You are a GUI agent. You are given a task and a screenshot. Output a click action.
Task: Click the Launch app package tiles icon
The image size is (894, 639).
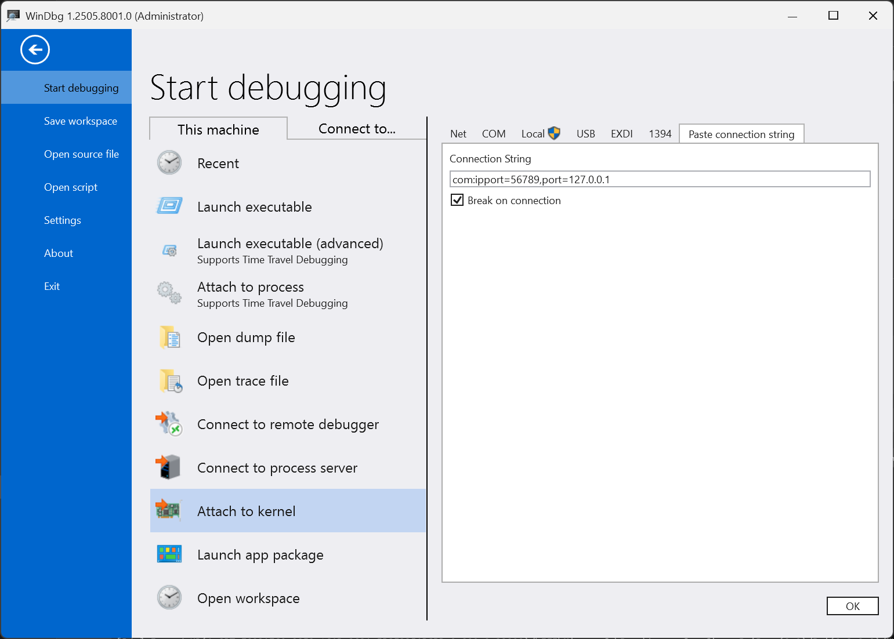pos(169,554)
